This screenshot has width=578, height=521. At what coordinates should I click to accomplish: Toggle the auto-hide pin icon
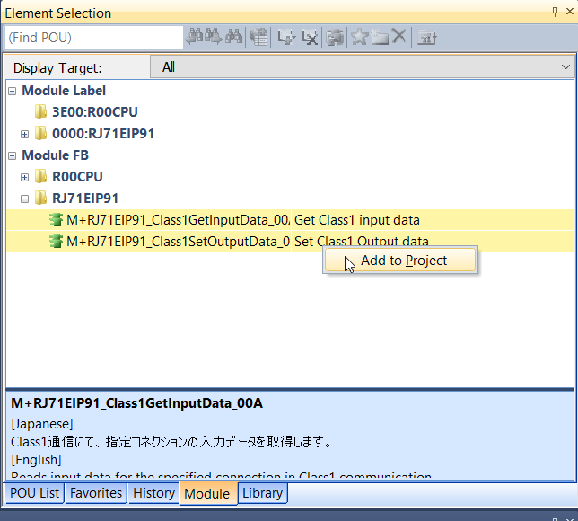[x=555, y=12]
